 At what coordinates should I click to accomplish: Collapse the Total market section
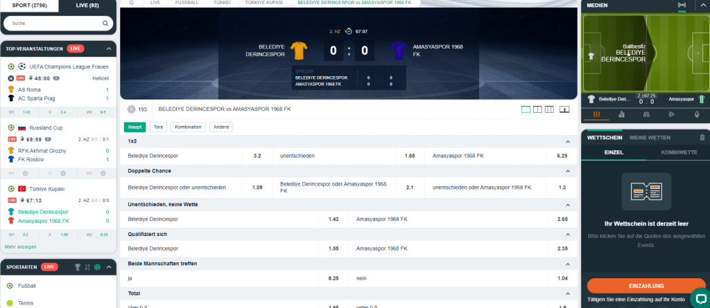tap(568, 293)
